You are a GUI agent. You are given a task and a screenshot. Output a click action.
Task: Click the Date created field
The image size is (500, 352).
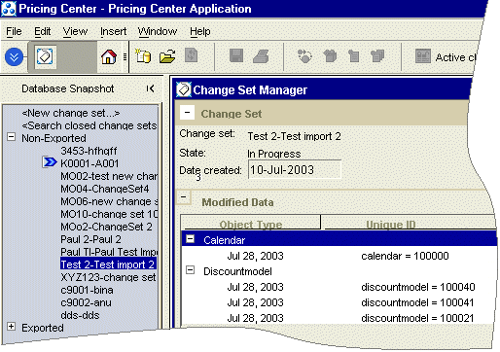295,169
